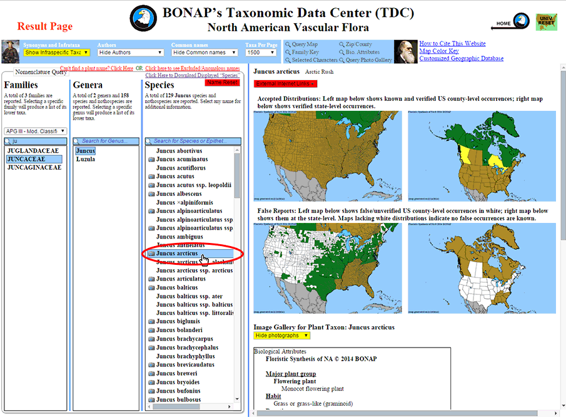Click the UNIV. RESET map icon
The image size is (566, 417).
[546, 22]
